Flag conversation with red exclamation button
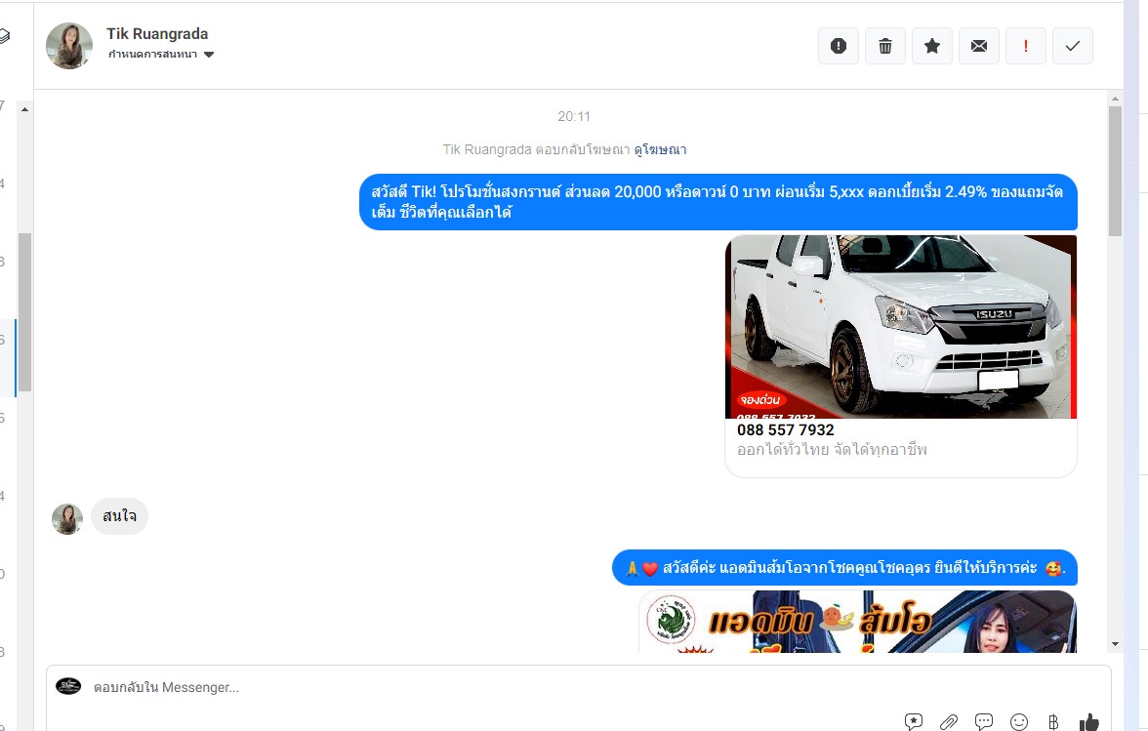 tap(1026, 46)
